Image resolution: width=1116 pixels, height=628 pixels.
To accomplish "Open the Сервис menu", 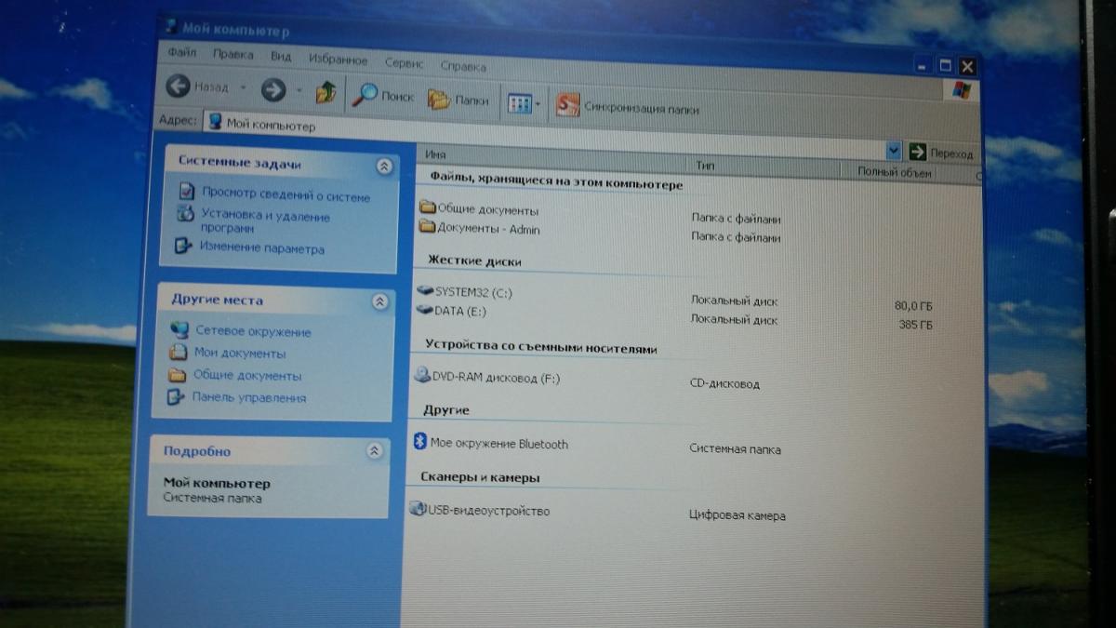I will pyautogui.click(x=404, y=63).
